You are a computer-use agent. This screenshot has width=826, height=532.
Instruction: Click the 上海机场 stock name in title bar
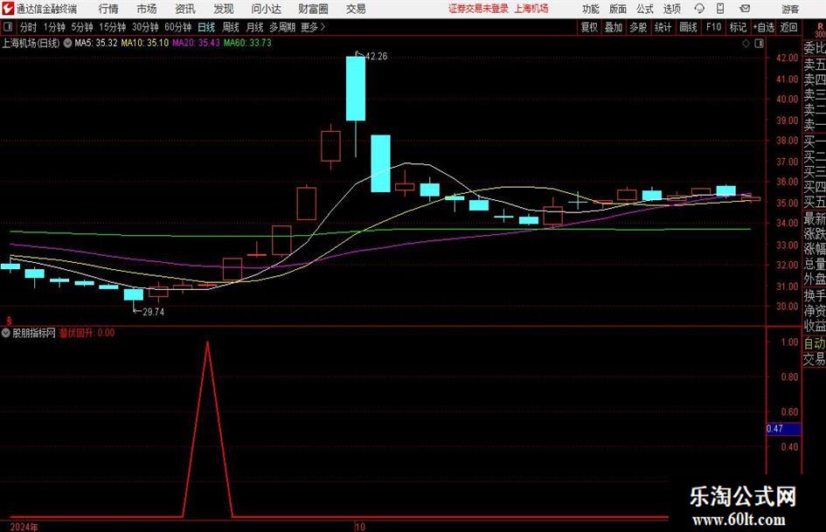531,9
